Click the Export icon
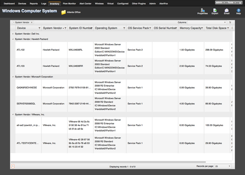 [215, 11]
